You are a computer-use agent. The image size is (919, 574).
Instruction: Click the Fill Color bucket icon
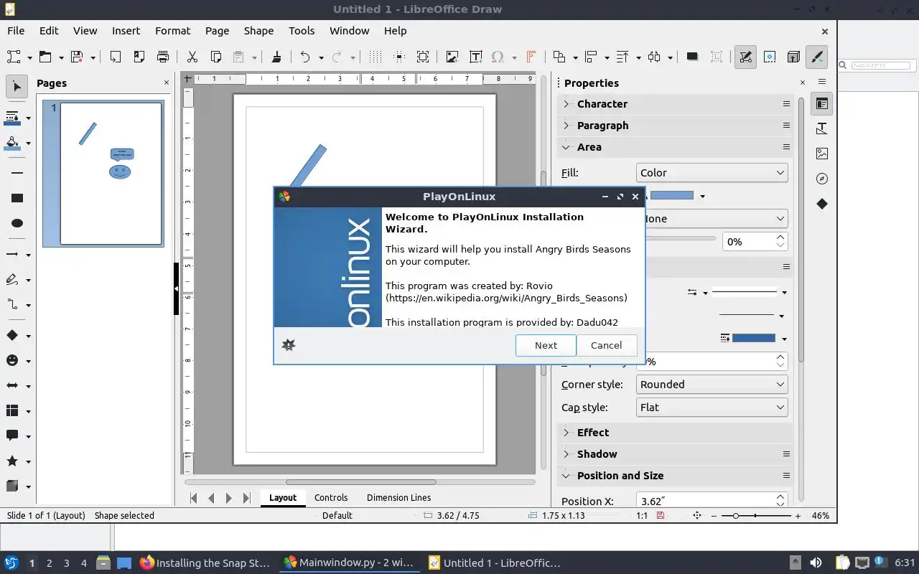coord(13,143)
